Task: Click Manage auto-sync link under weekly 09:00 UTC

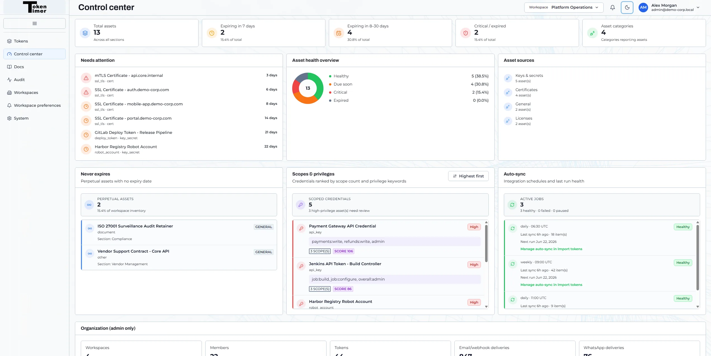Action: 551,285
